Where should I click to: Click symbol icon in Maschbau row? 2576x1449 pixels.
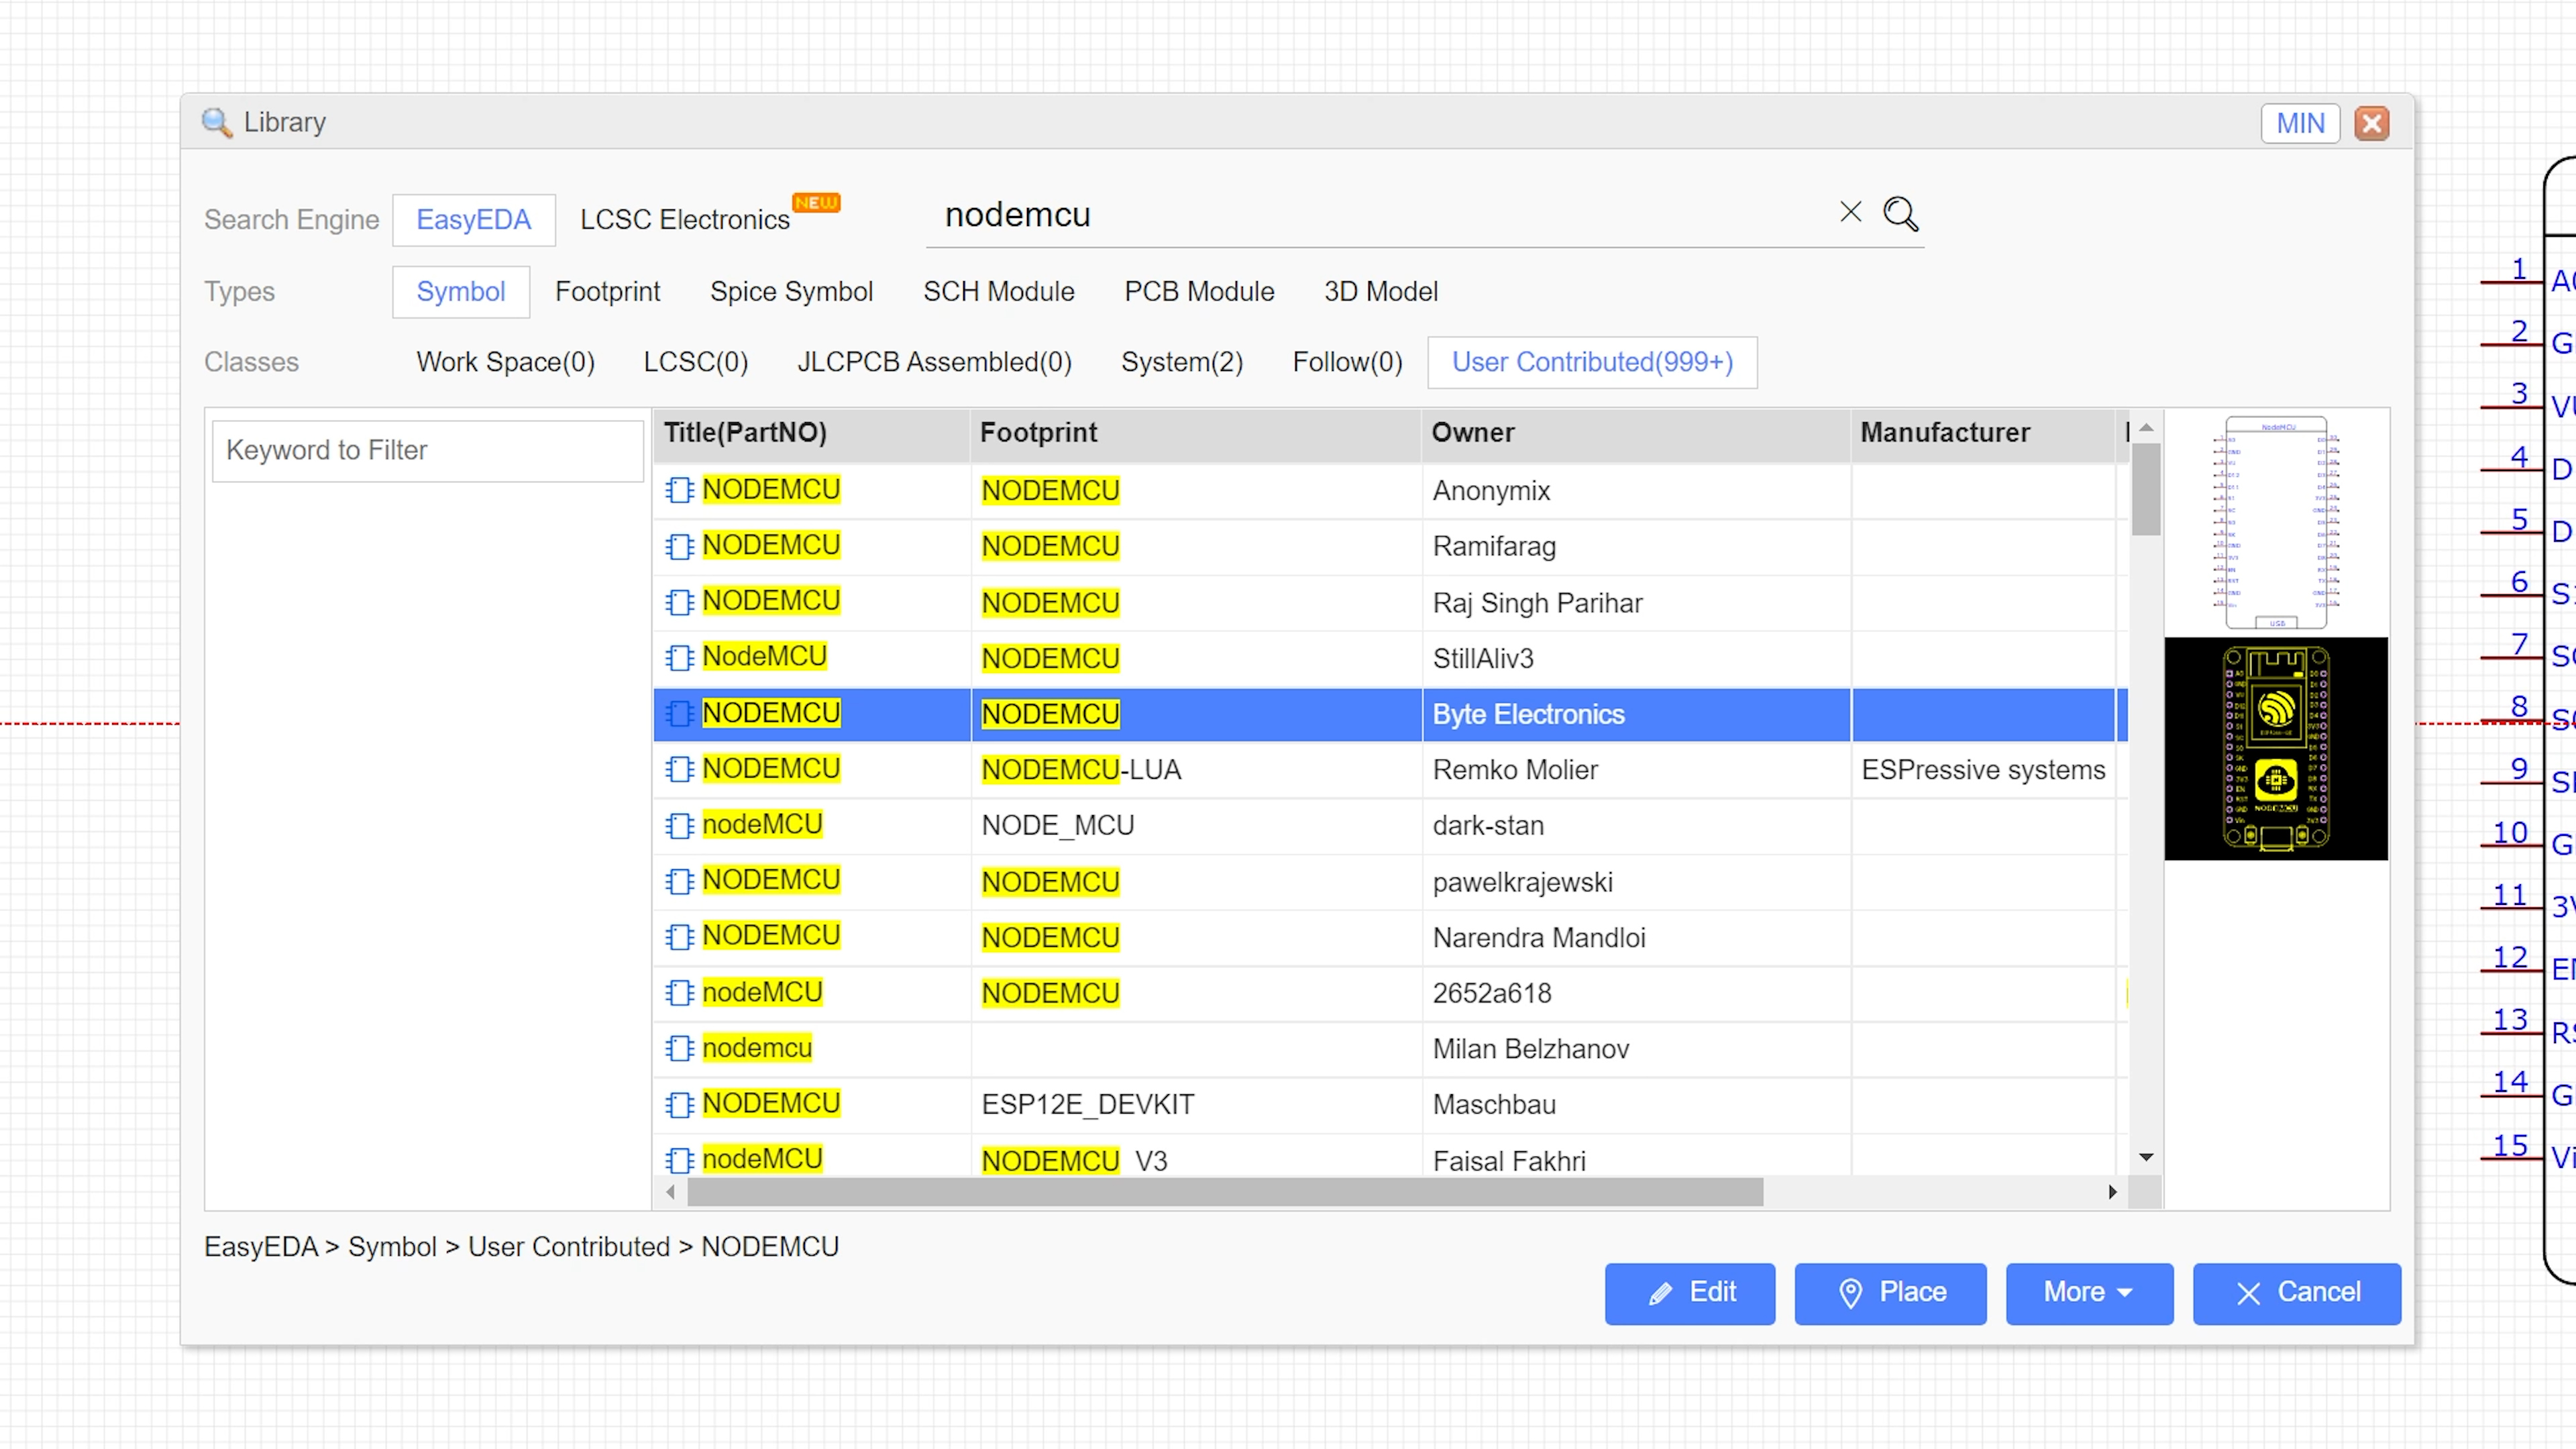tap(680, 1104)
